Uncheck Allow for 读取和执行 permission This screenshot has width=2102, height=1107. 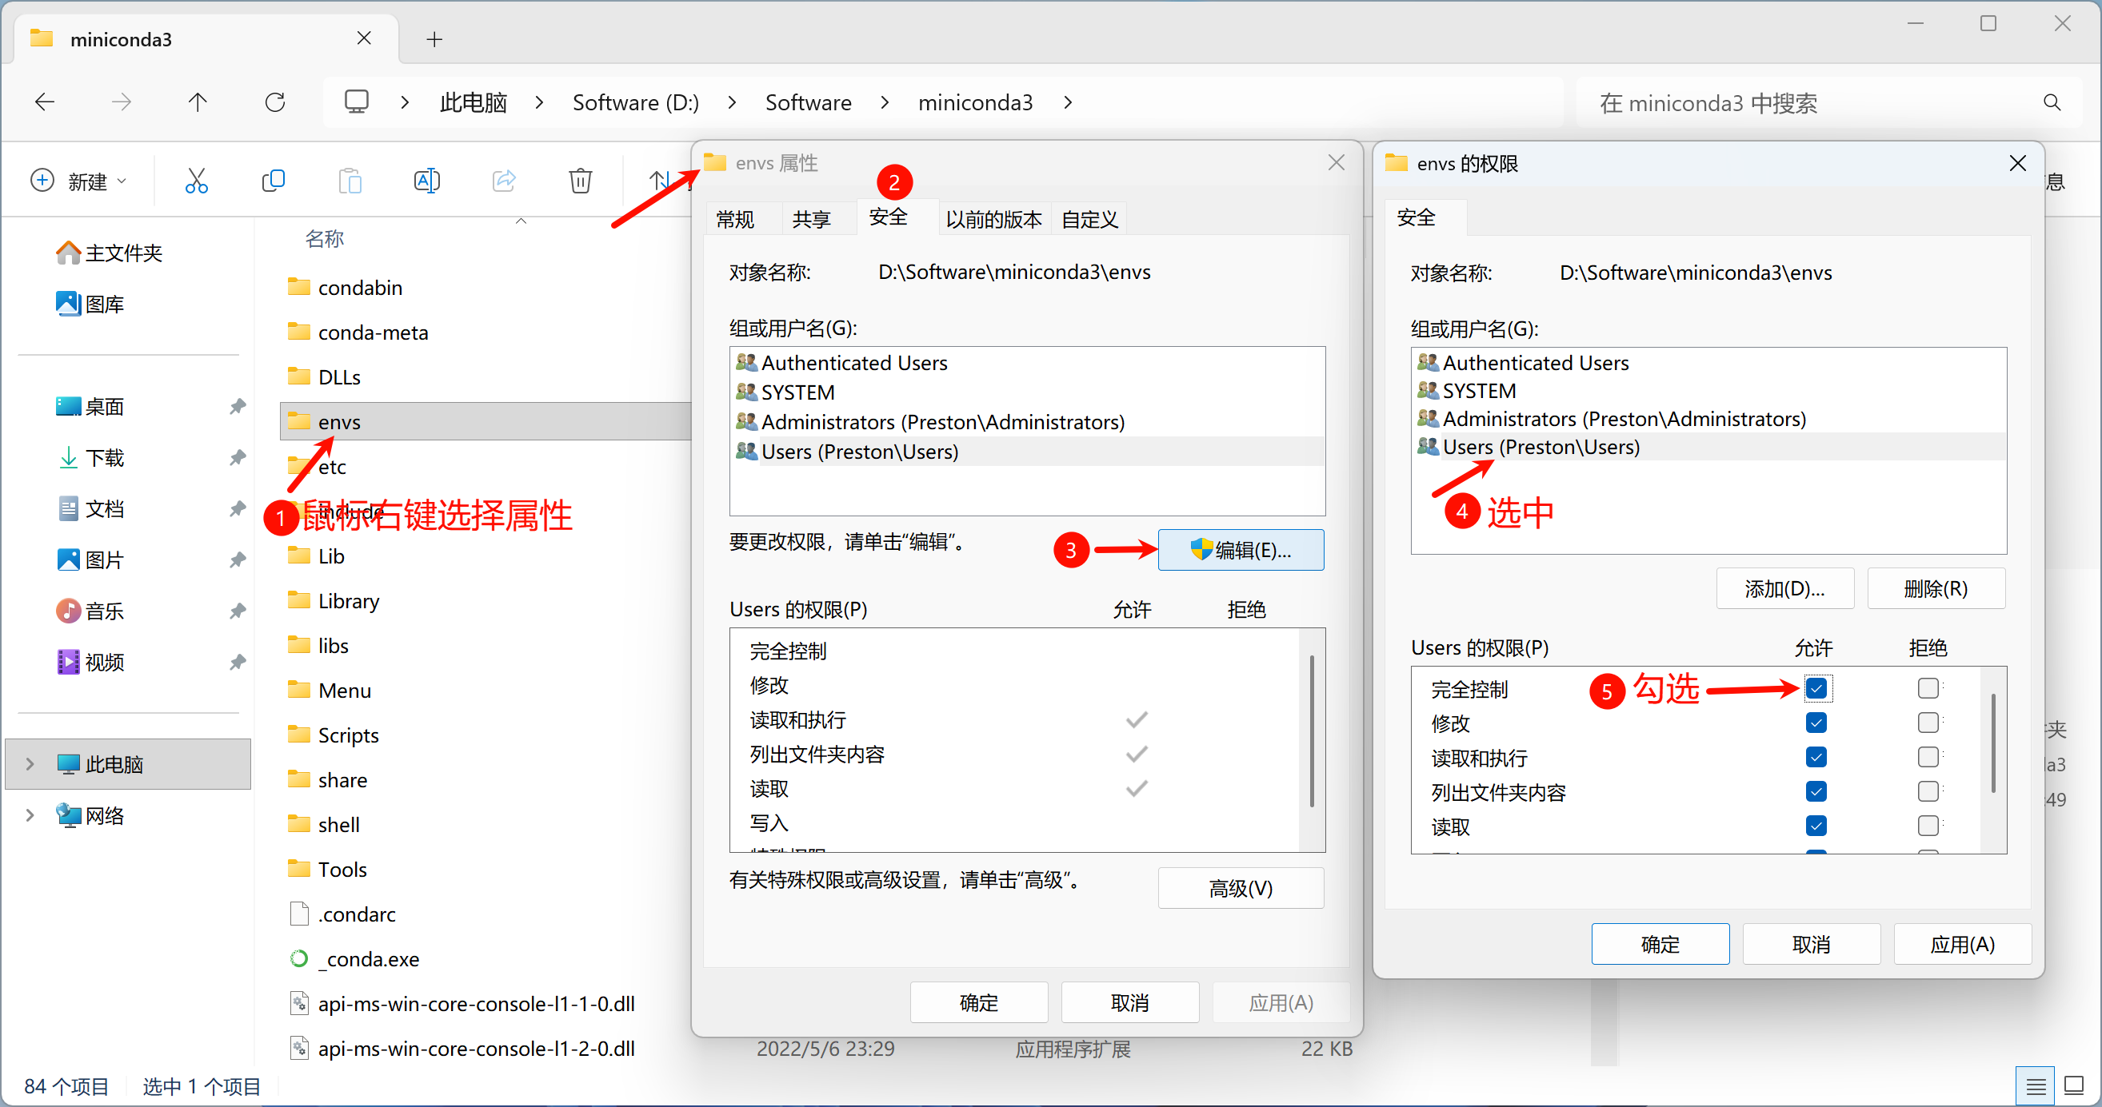click(1816, 757)
